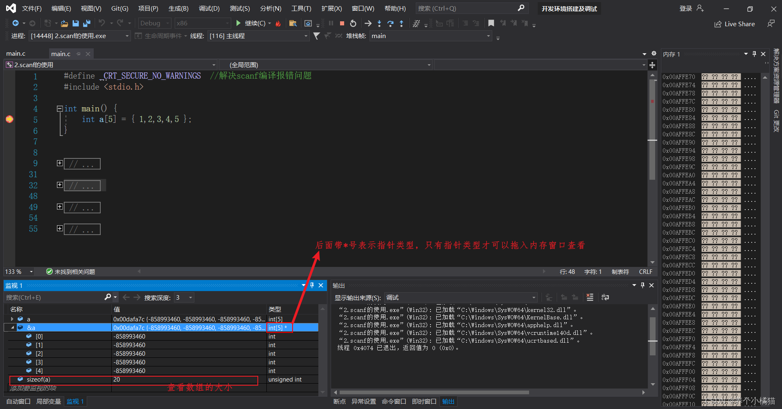
Task: Click the split editor window icon
Action: click(652, 65)
